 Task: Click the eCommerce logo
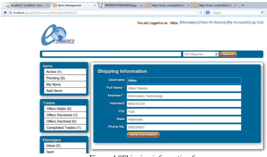(x=58, y=35)
